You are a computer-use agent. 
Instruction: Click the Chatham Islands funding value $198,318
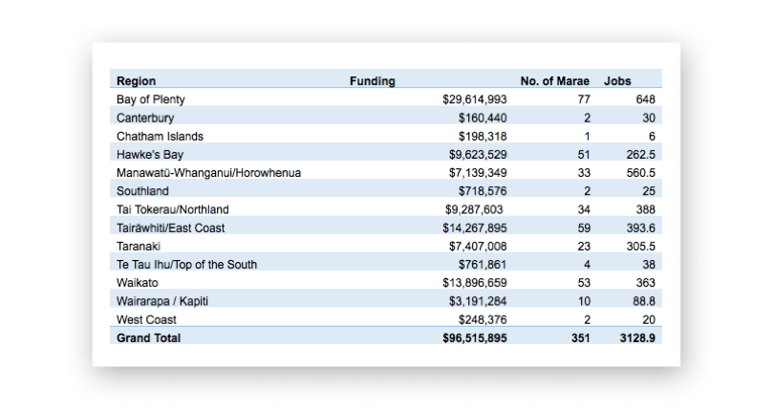click(482, 136)
